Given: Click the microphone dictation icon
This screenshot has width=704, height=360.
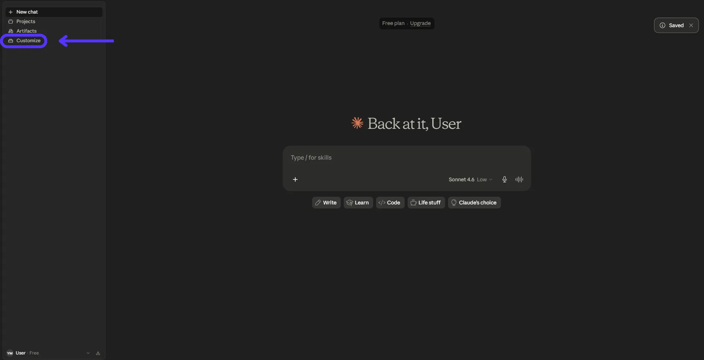Looking at the screenshot, I should click(x=505, y=179).
